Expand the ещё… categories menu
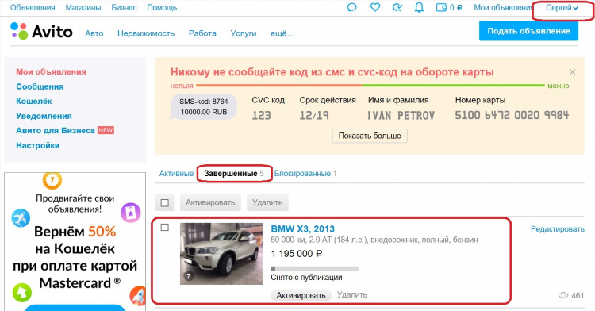Viewport: 595px width, 311px height. (x=282, y=33)
